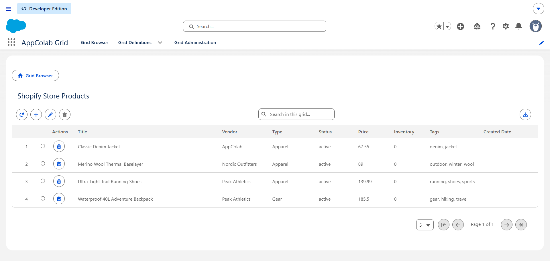This screenshot has width=550, height=261.
Task: Go to the previous page
Action: [458, 225]
